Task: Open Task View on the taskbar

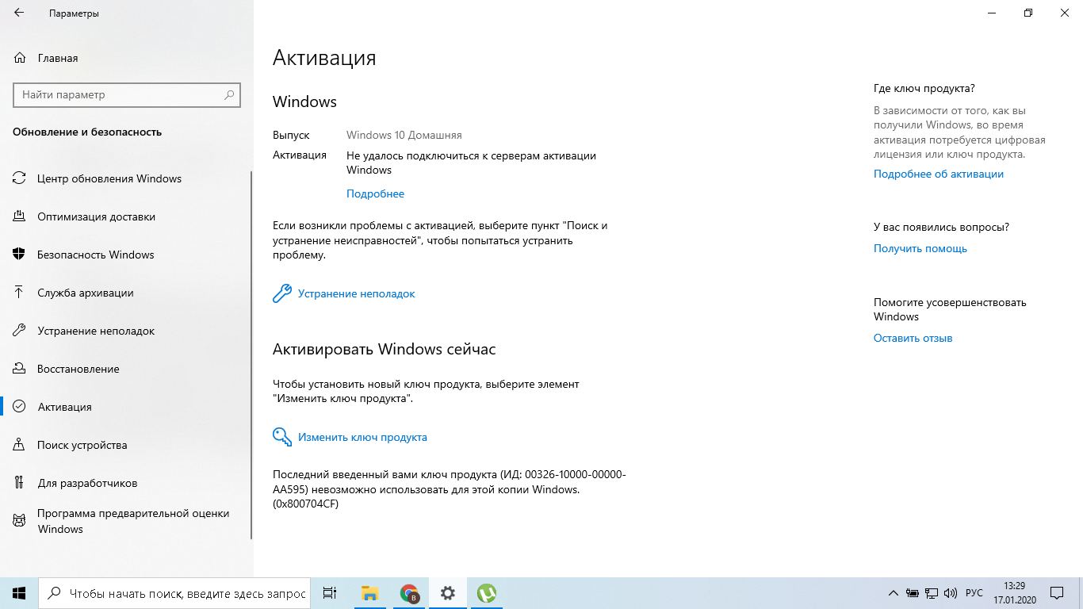Action: click(330, 593)
